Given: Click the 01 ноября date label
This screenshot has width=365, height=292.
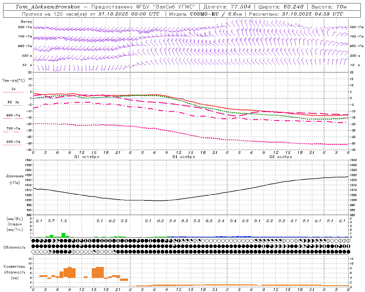Looking at the screenshot, I should (184, 157).
